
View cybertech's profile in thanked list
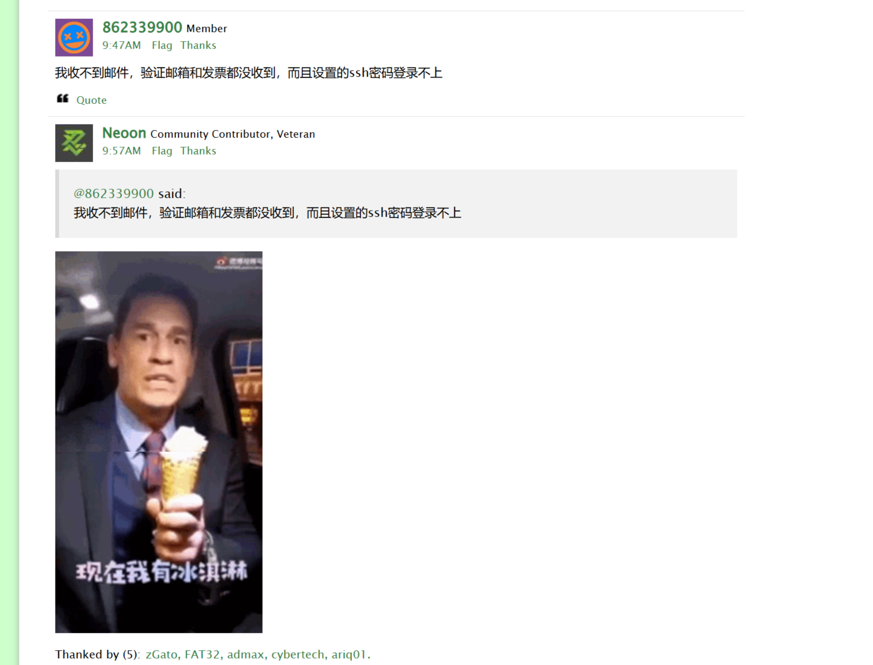tap(298, 654)
